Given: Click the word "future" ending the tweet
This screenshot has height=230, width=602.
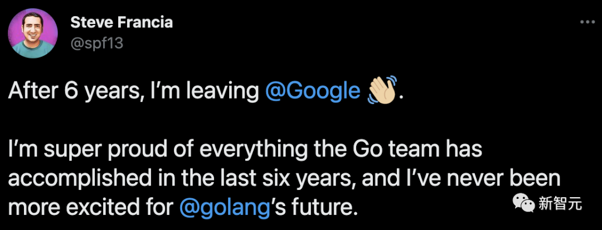Looking at the screenshot, I should [x=326, y=207].
